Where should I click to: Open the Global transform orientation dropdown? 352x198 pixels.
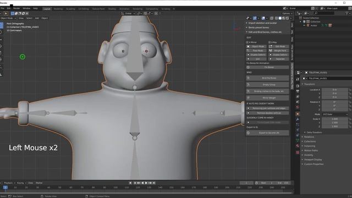point(128,13)
